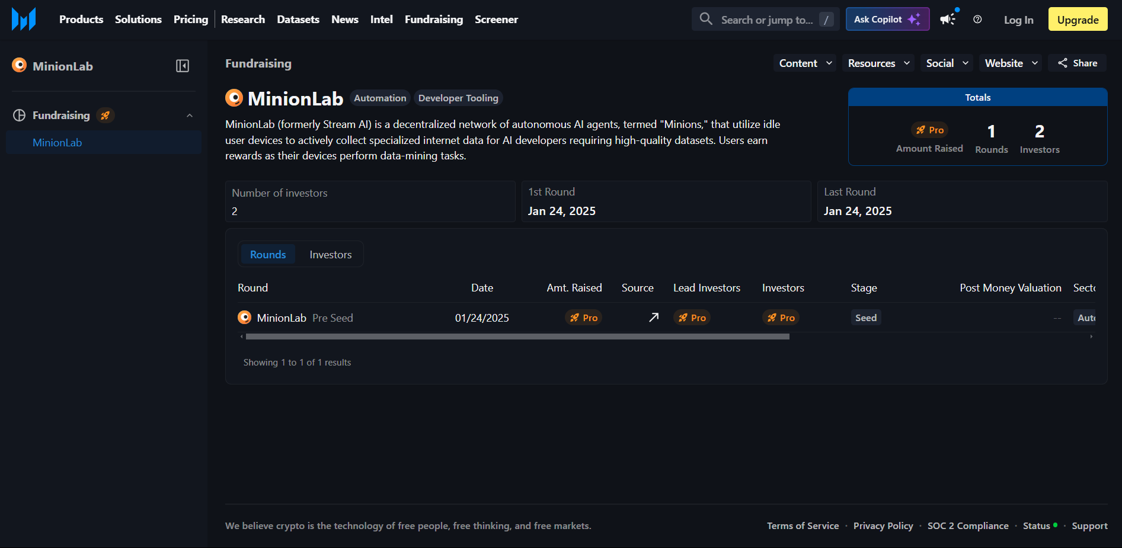
Task: Click the table's horizontal scrollbar
Action: (x=517, y=337)
